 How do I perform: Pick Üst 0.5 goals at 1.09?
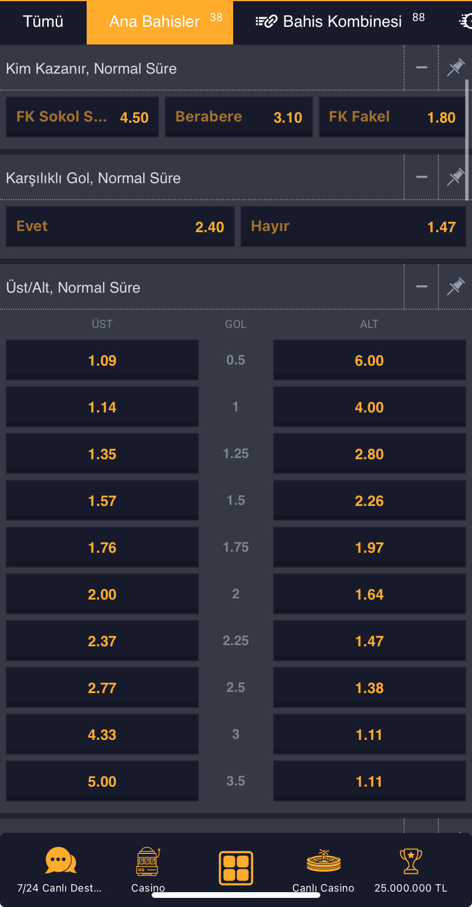point(101,359)
